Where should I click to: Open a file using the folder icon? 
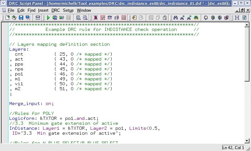pyautogui.click(x=14, y=18)
